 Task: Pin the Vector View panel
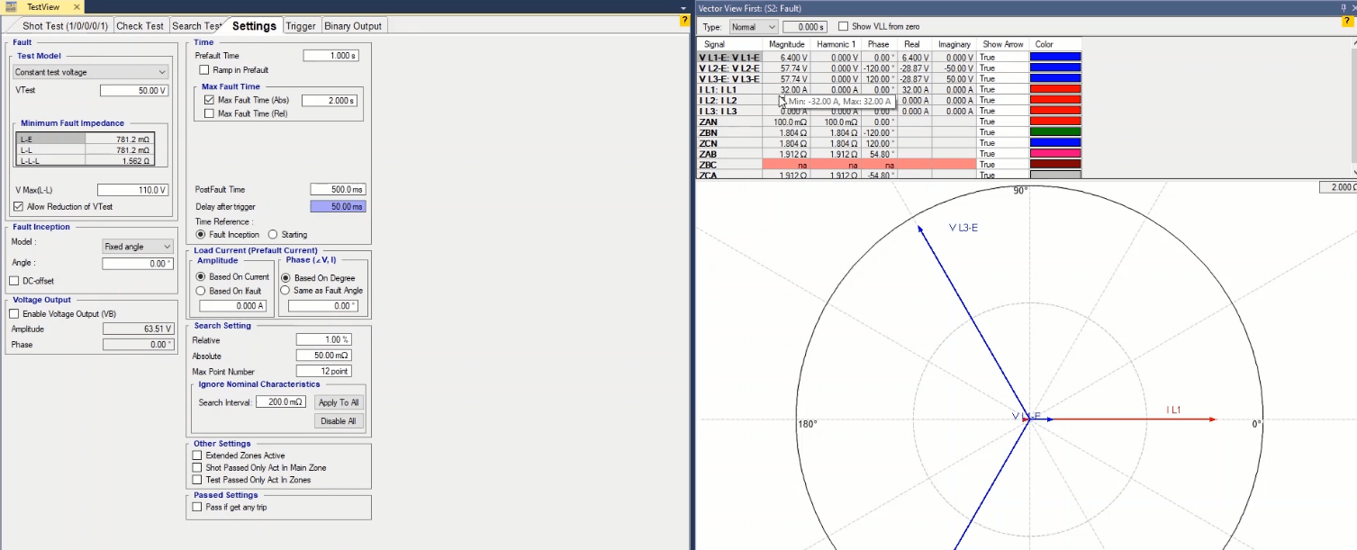pos(1343,7)
